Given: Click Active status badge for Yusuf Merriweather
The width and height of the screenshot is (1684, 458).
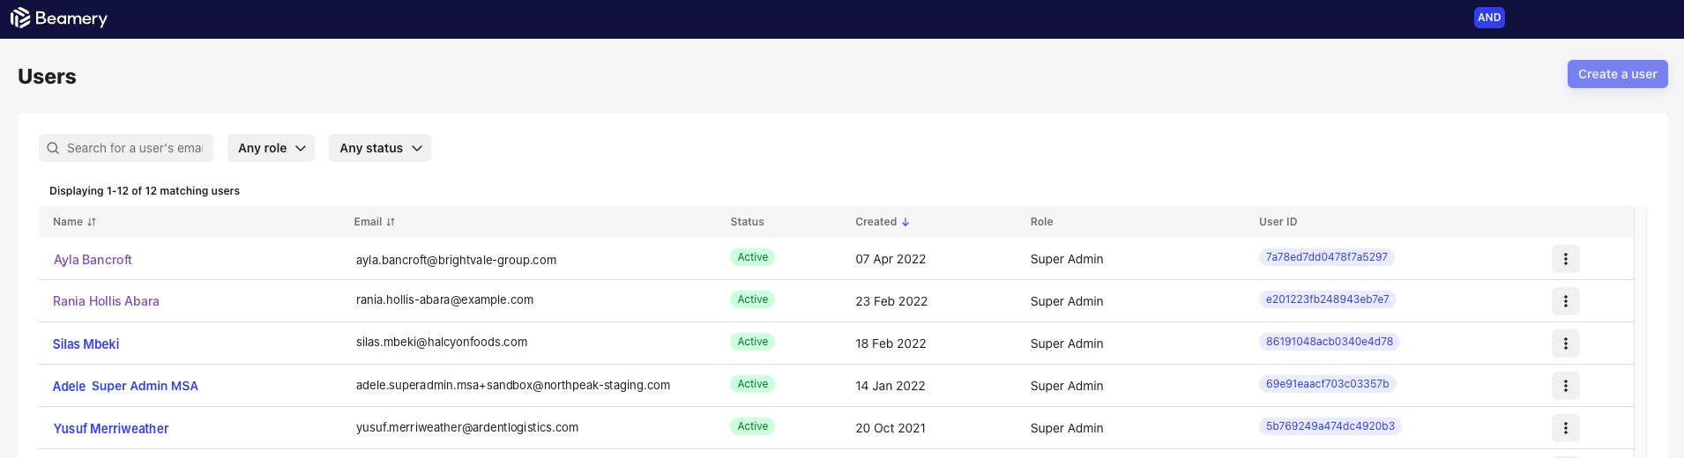Looking at the screenshot, I should click(752, 426).
